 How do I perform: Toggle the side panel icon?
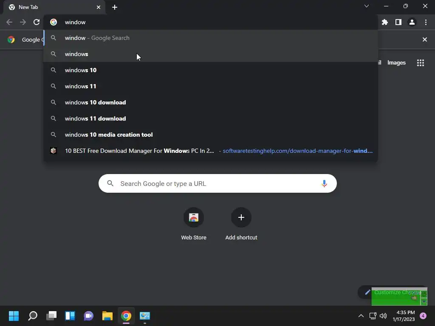click(398, 22)
